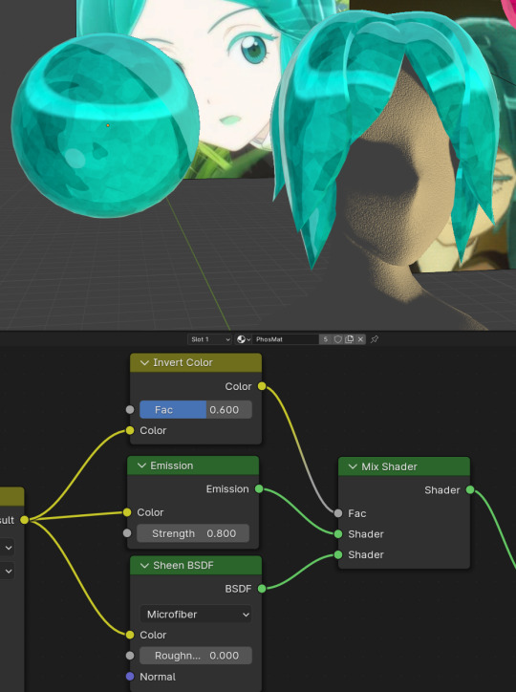
Task: Select the Emission node by its title
Action: coord(172,465)
